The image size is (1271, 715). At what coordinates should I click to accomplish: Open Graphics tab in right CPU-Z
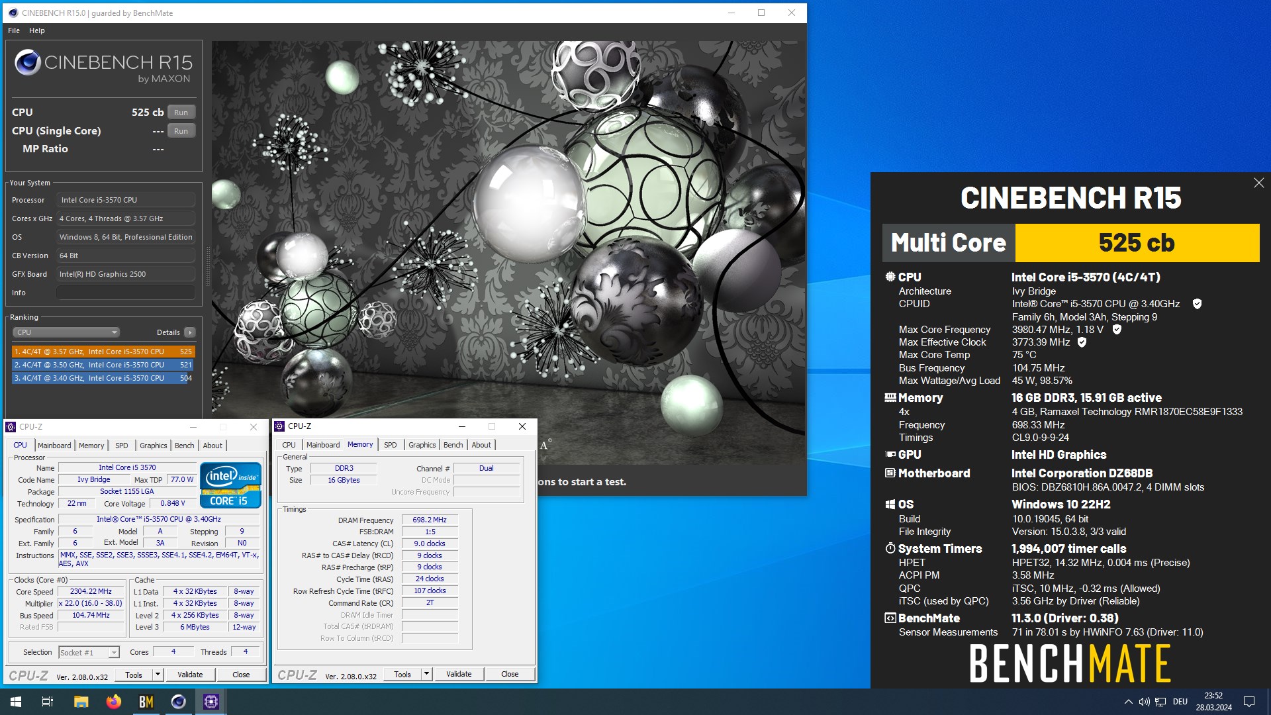(x=422, y=445)
